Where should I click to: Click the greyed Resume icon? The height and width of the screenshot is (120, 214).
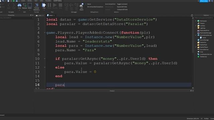coord(55,5)
